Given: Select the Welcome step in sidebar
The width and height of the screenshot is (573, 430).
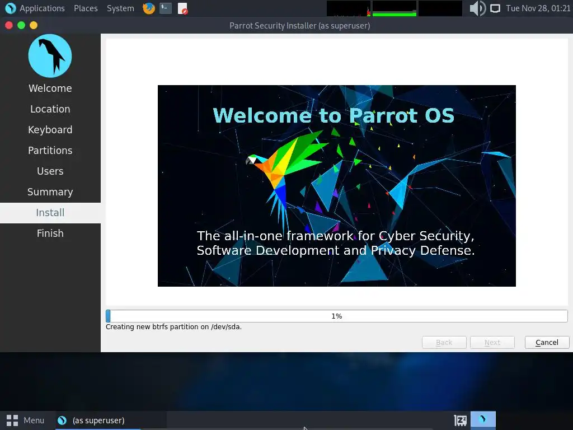Looking at the screenshot, I should tap(50, 88).
